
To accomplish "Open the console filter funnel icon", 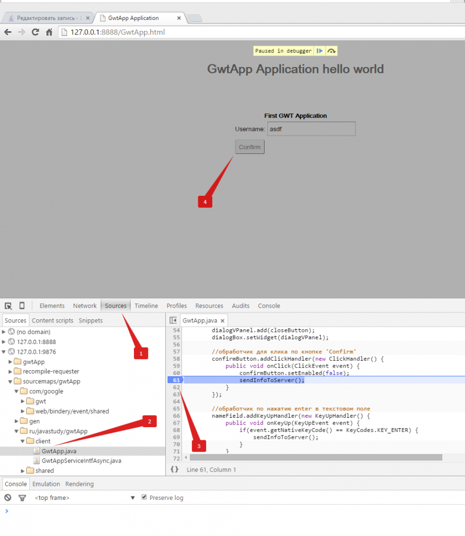I will pos(21,497).
